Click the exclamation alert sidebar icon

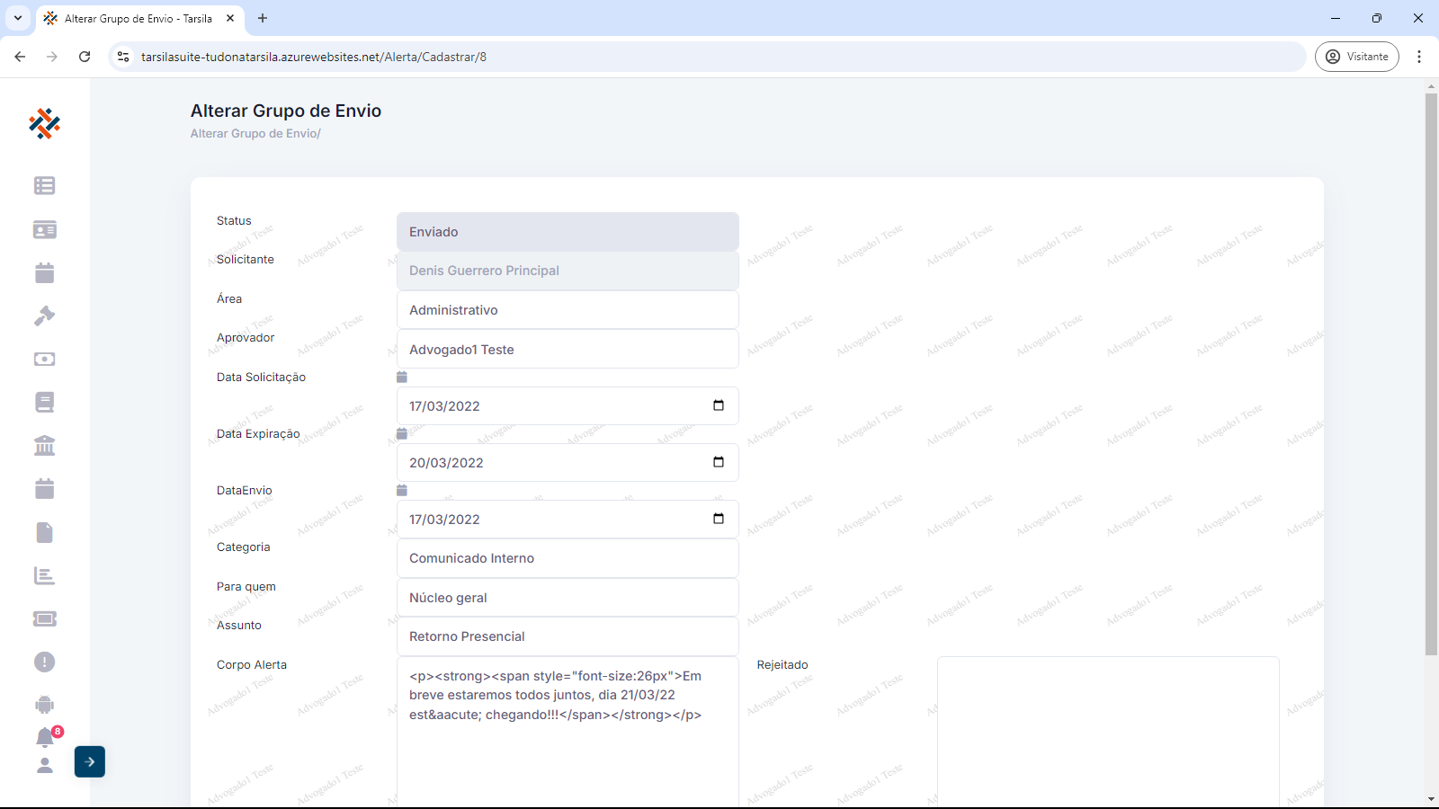pyautogui.click(x=44, y=662)
